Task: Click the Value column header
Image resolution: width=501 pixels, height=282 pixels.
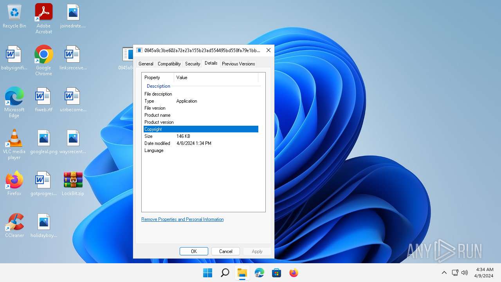Action: [216, 78]
